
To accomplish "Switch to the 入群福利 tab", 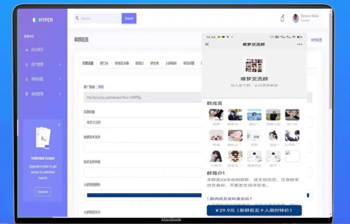I will pos(171,63).
